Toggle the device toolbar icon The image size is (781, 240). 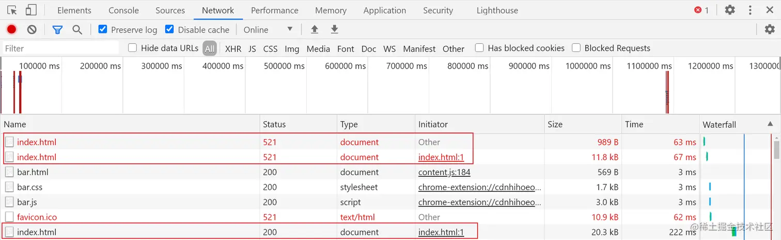(x=31, y=10)
